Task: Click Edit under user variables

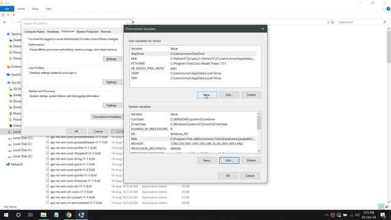Action: (x=229, y=95)
